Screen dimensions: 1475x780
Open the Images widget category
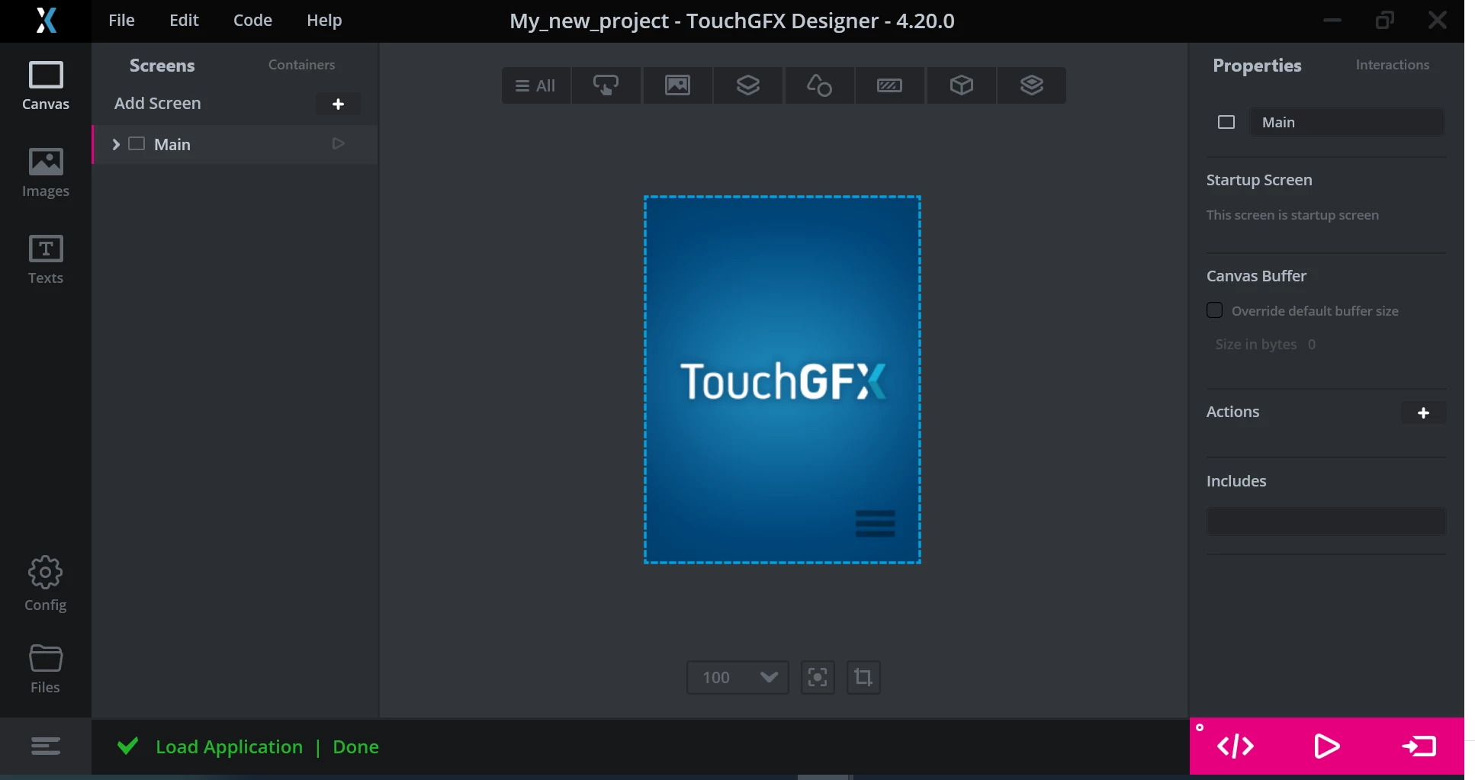pos(677,85)
